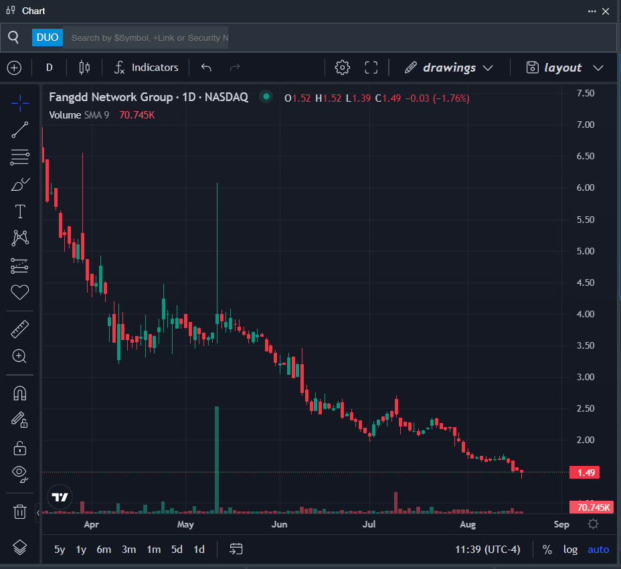Image resolution: width=621 pixels, height=569 pixels.
Task: Click the TradingView logo badge
Action: (60, 497)
